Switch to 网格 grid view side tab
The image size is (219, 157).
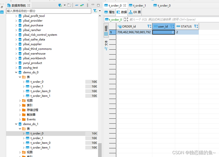tap(106, 30)
